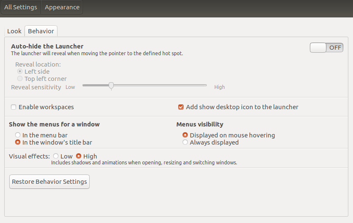Enable workspaces checkbox
Screen dimensions: 353x223
click(x=14, y=107)
